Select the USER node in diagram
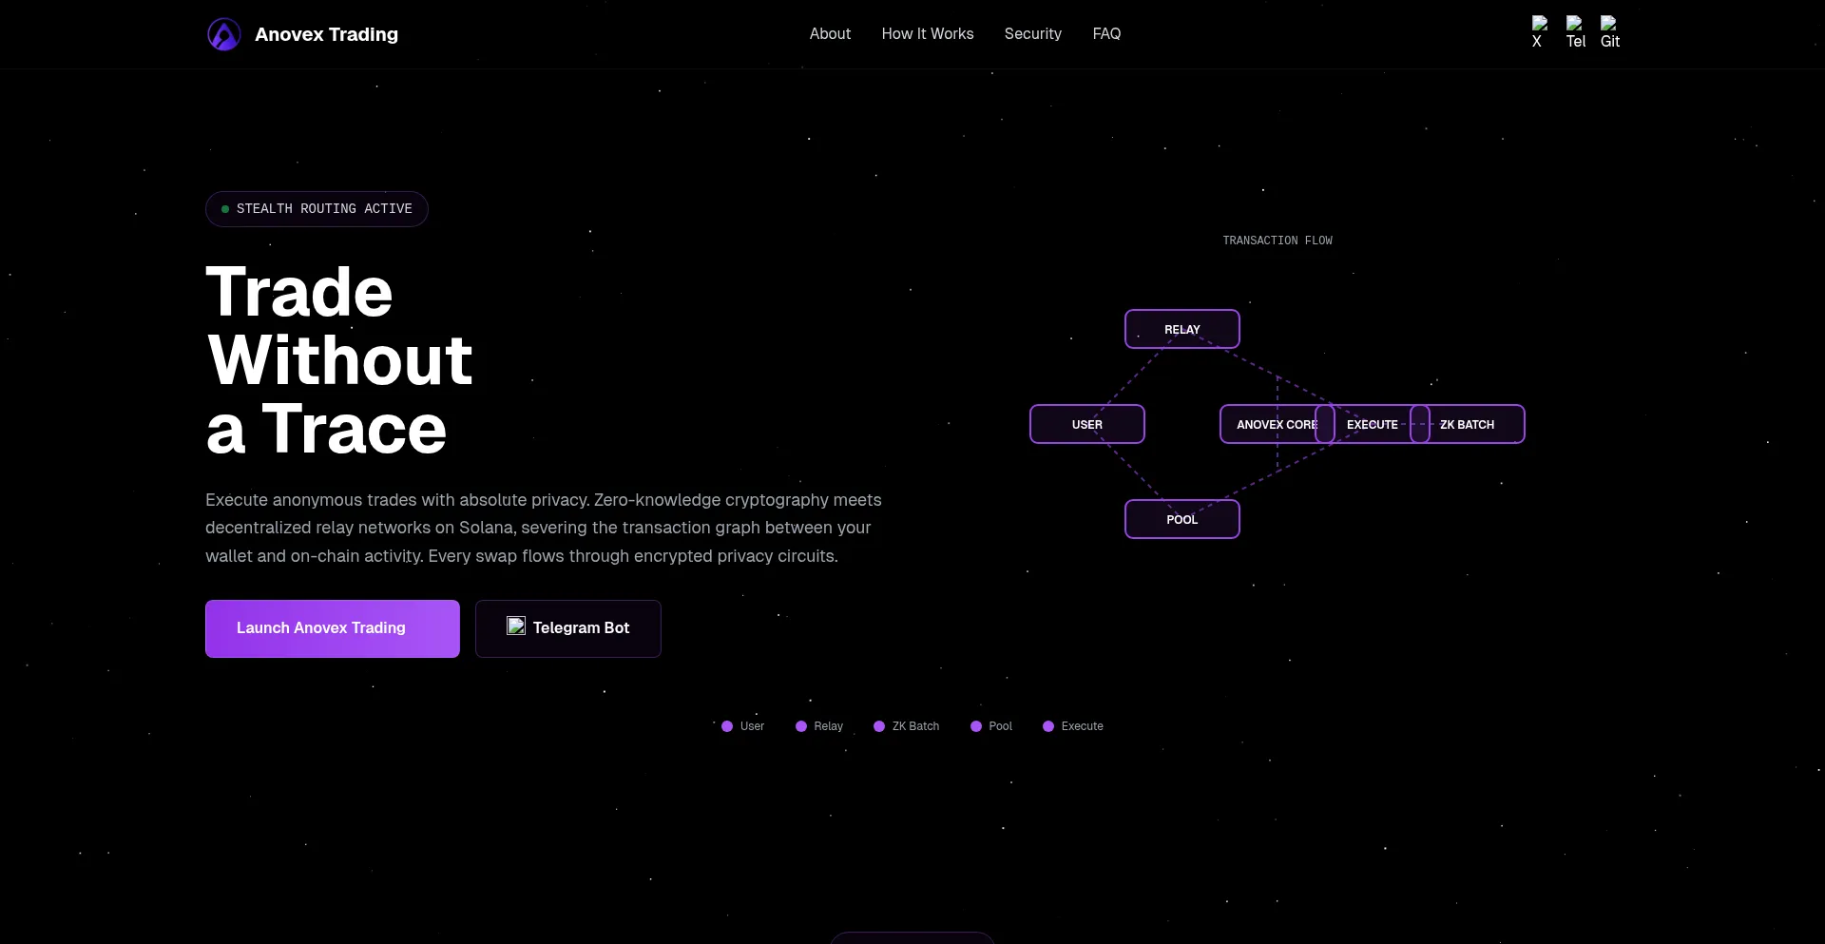The height and width of the screenshot is (944, 1825). click(x=1086, y=424)
